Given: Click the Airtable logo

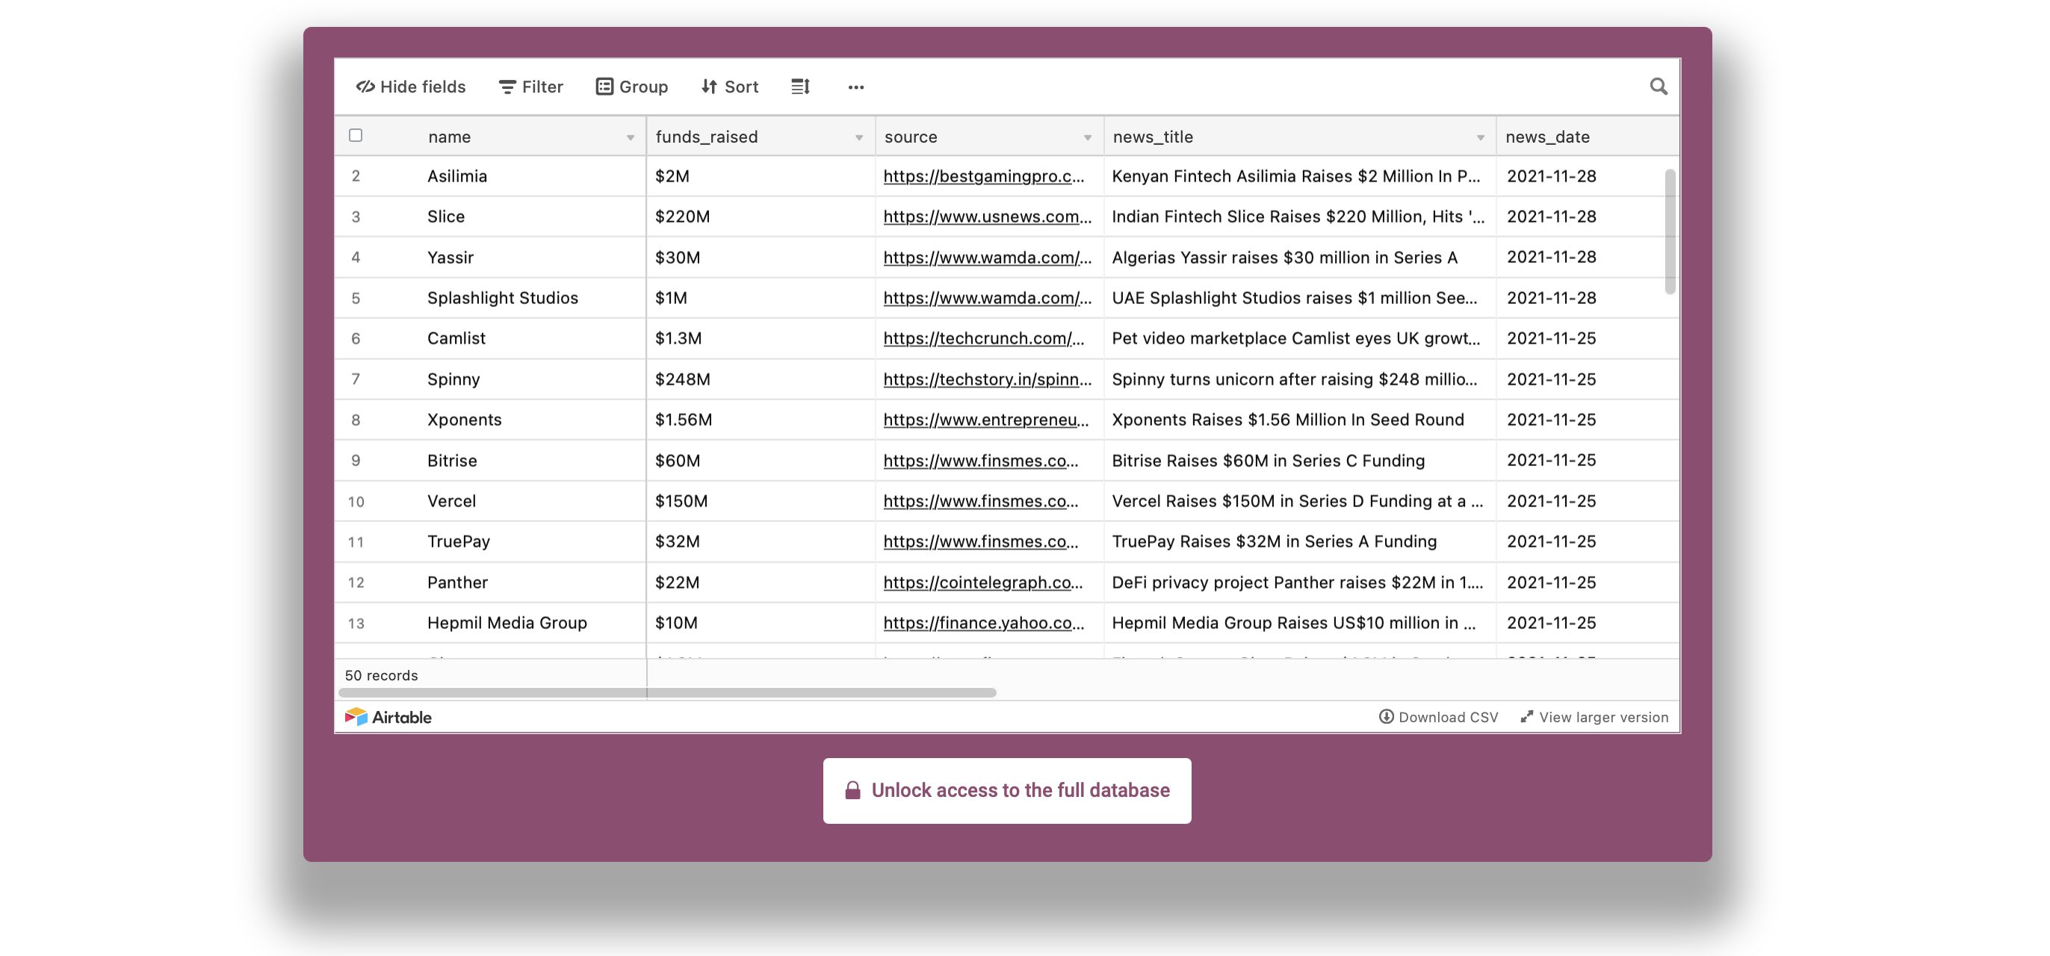Looking at the screenshot, I should pyautogui.click(x=388, y=716).
